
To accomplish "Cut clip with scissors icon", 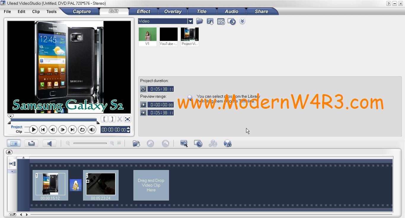I will point(119,119).
